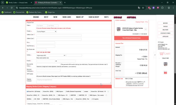Open the Chrome three-dot menu
This screenshot has height=105, width=176.
point(173,8)
